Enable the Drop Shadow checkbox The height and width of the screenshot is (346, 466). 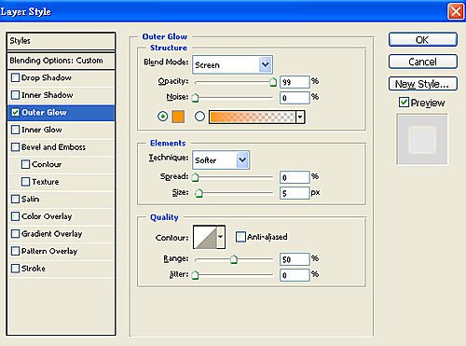[x=15, y=77]
